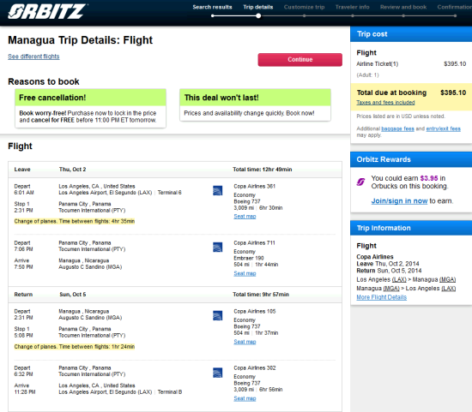The width and height of the screenshot is (472, 412).
Task: Open See different flights link
Action: 33,57
